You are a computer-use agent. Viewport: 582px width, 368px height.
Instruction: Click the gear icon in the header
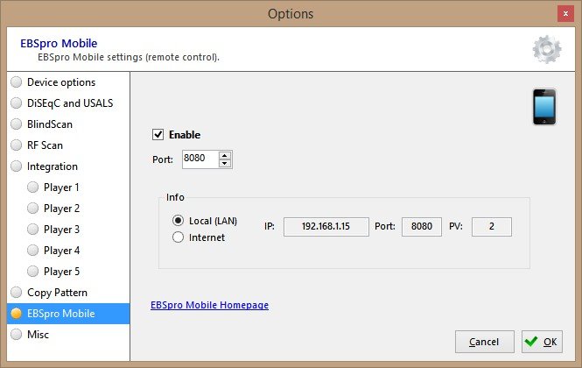[x=546, y=49]
